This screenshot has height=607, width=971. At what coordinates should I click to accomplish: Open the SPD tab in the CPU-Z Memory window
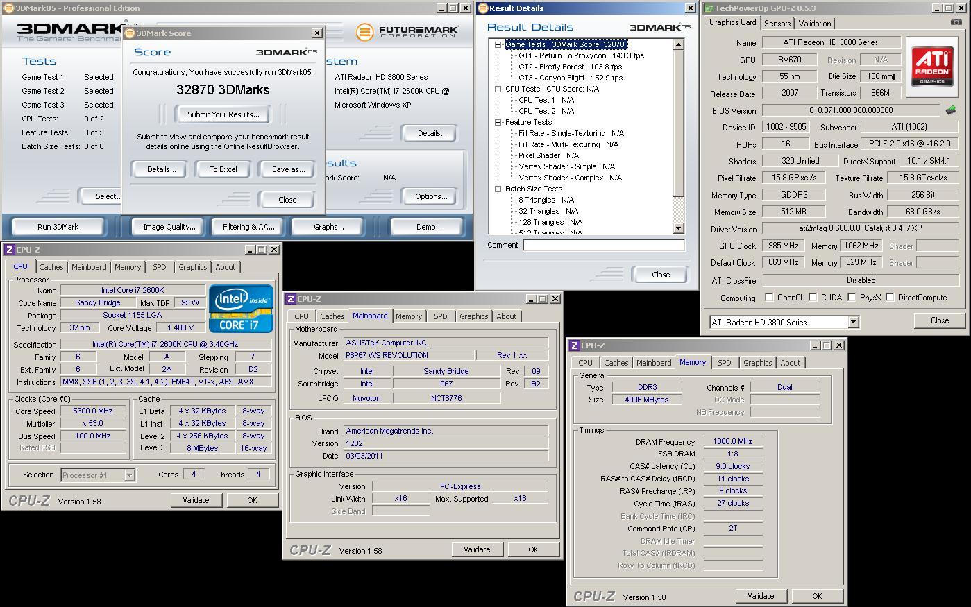point(724,363)
